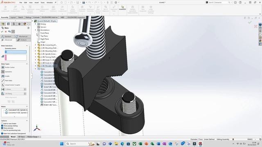262x147 pixels.
Task: Open the Analysis mates tab
Action: click(23, 40)
